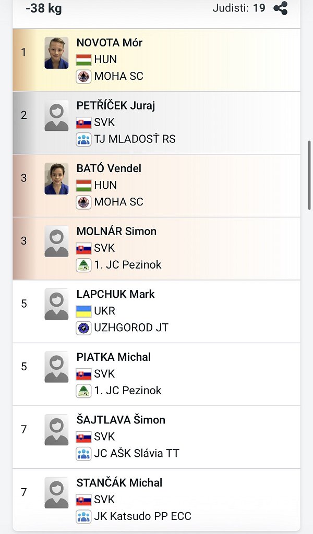Open PIATKA Michal's placeholder avatar

(56, 367)
